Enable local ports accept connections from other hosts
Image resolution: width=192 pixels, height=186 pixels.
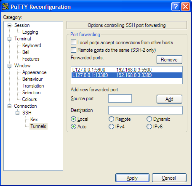point(73,43)
